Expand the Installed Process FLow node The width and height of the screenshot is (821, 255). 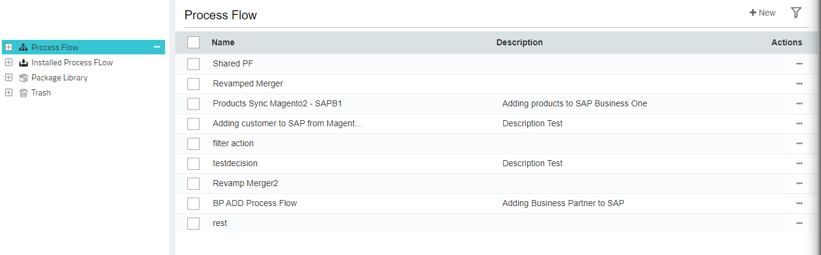[x=8, y=62]
